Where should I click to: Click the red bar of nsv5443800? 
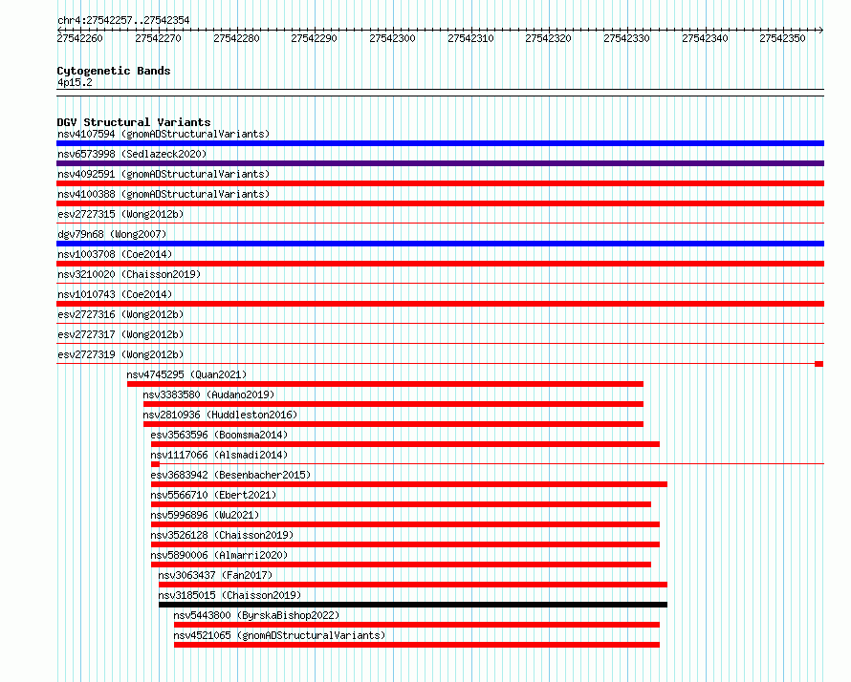click(417, 625)
